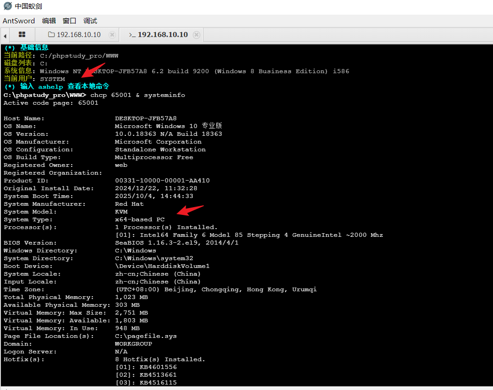The height and width of the screenshot is (390, 493).
Task: Click the System Type x64-based PC value
Action: pos(140,219)
